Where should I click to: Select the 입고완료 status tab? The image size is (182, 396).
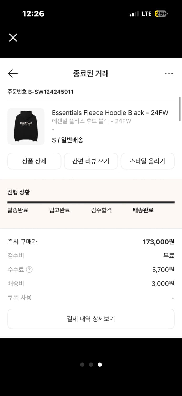click(60, 210)
